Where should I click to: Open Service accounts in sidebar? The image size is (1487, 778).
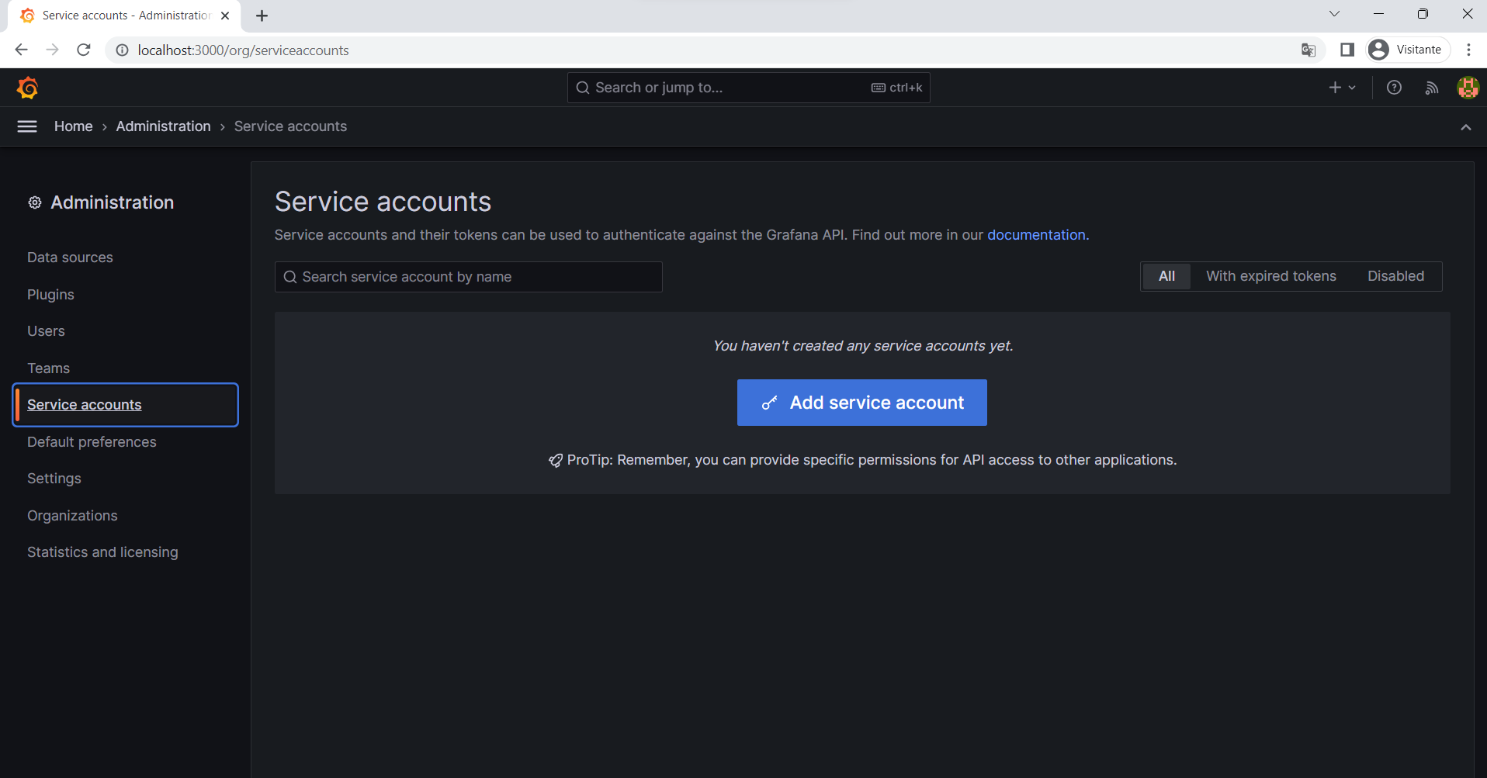pos(125,405)
